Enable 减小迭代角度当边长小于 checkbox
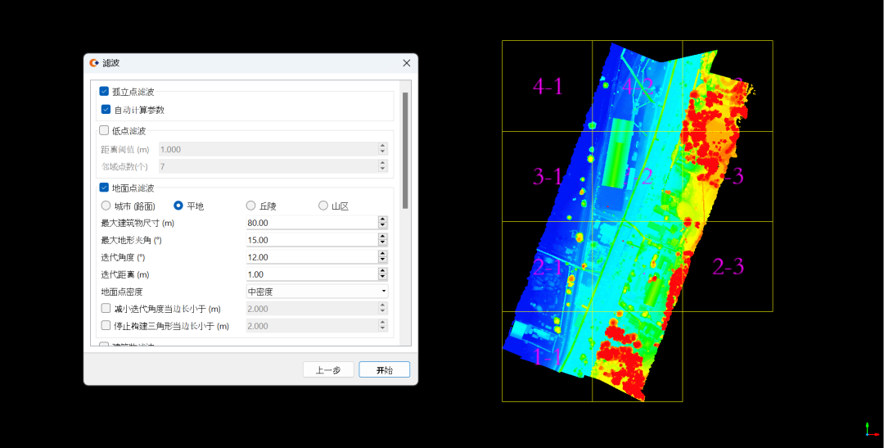 click(x=106, y=309)
